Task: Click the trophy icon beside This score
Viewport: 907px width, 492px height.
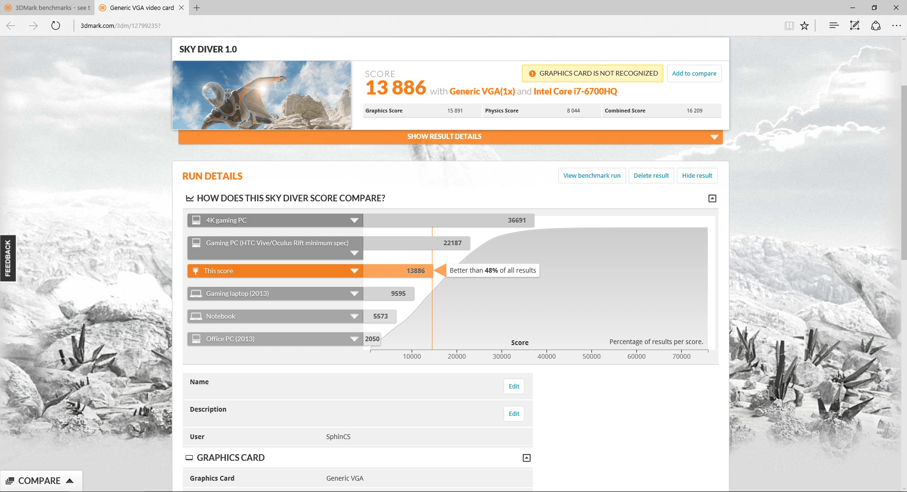Action: coord(195,271)
